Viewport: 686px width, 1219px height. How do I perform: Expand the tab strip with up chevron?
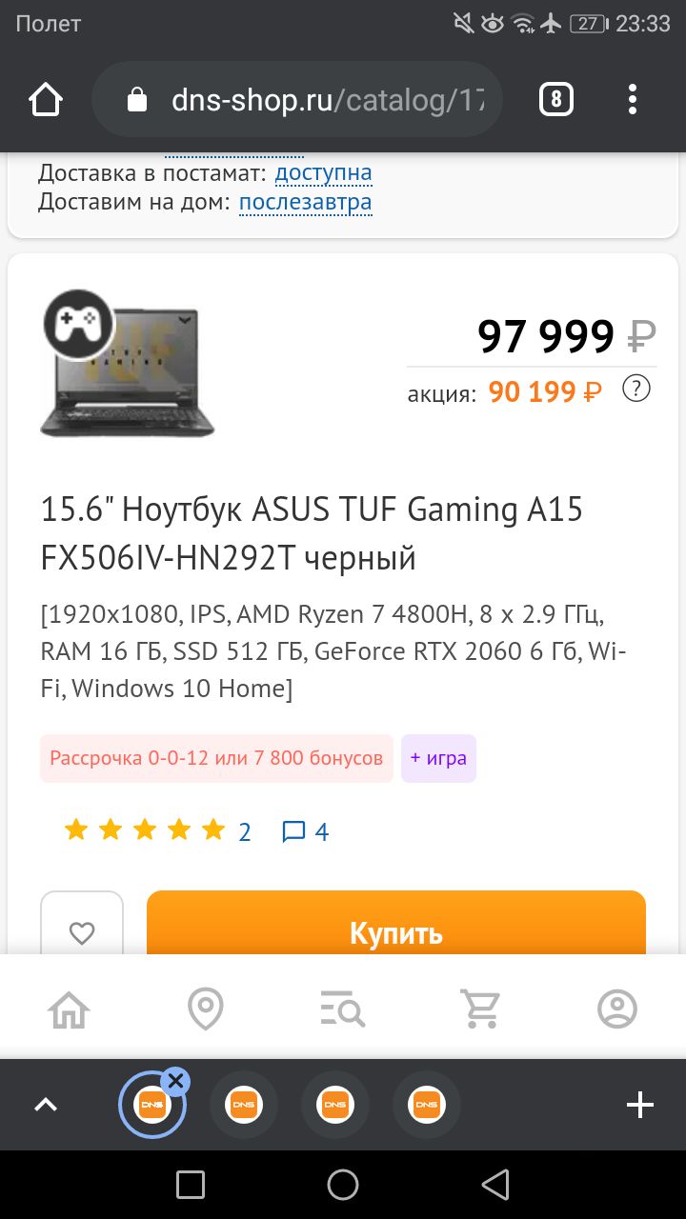(46, 1105)
